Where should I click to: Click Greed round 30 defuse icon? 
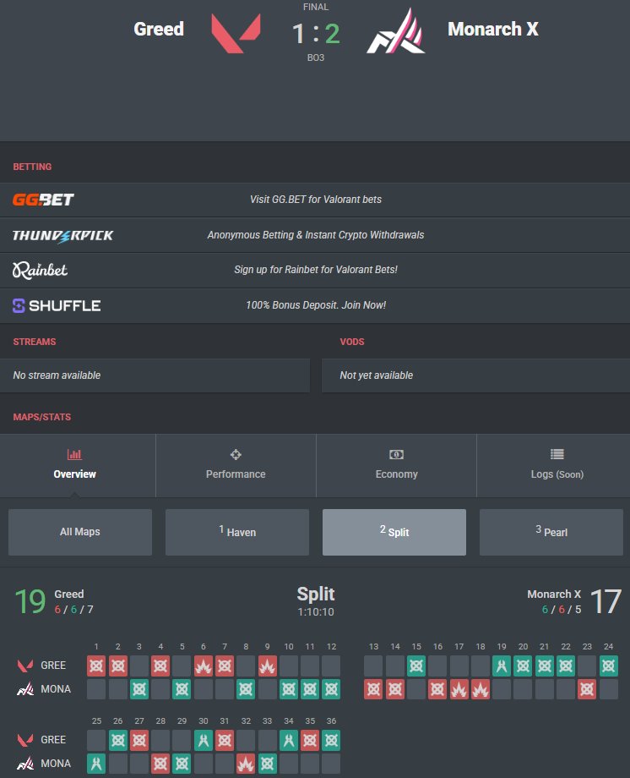click(x=204, y=740)
